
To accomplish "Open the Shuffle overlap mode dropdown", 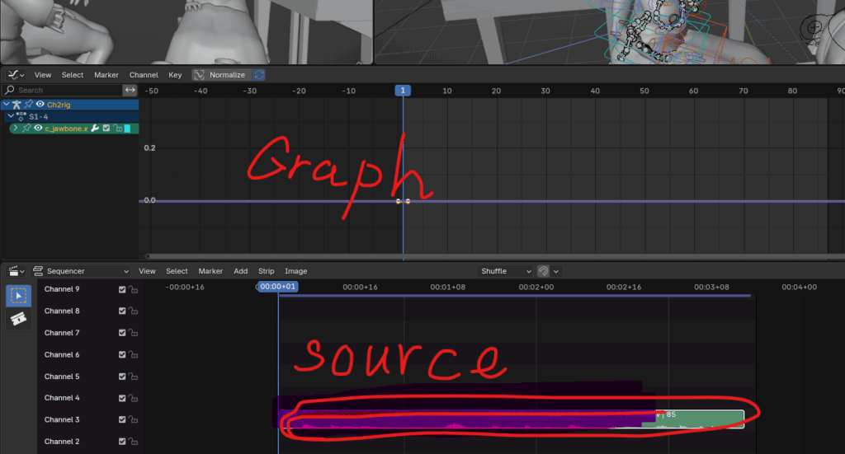I will 506,271.
